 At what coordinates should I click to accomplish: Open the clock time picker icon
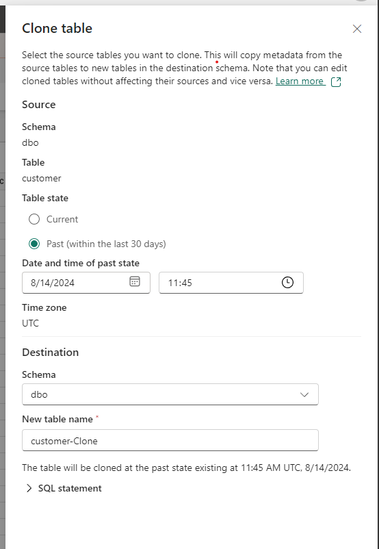tap(287, 282)
